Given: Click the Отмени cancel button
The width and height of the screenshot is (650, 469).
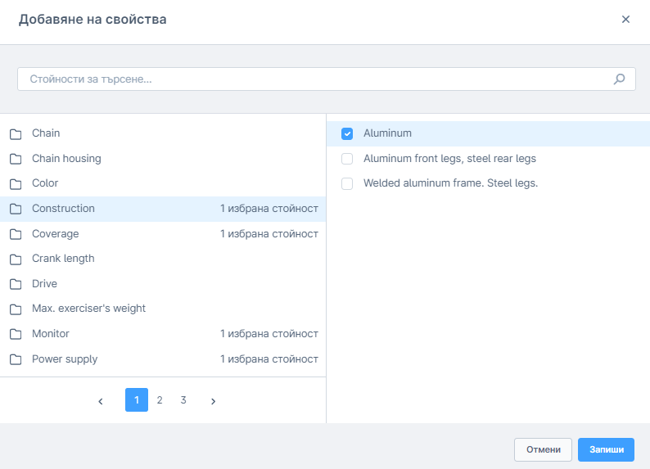Looking at the screenshot, I should [x=543, y=449].
